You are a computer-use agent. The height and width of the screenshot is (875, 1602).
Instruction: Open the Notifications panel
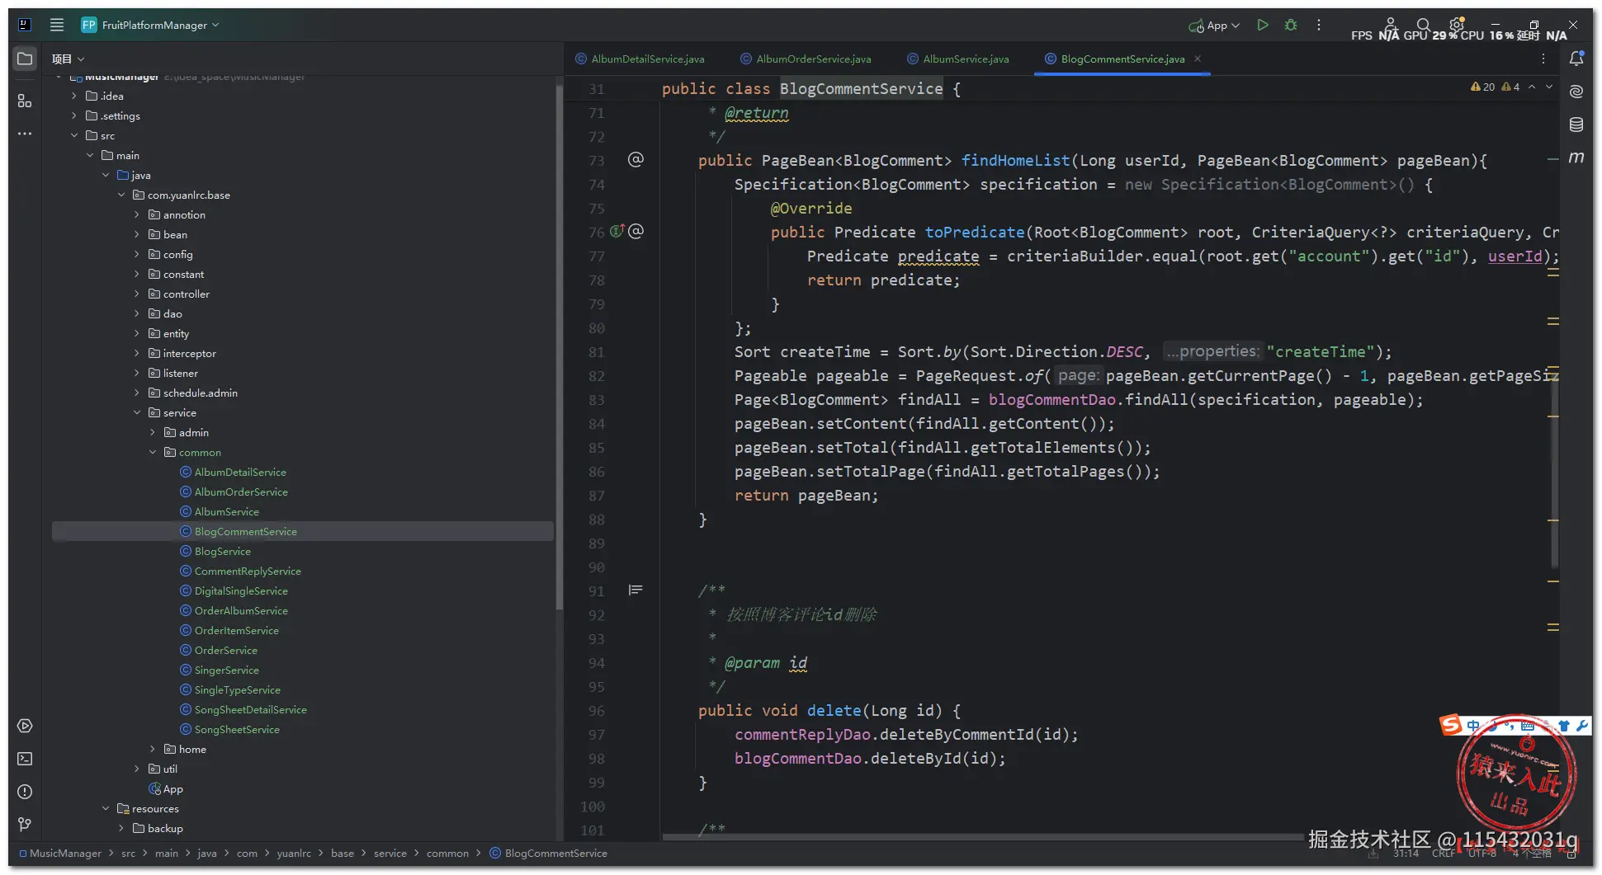point(1576,59)
